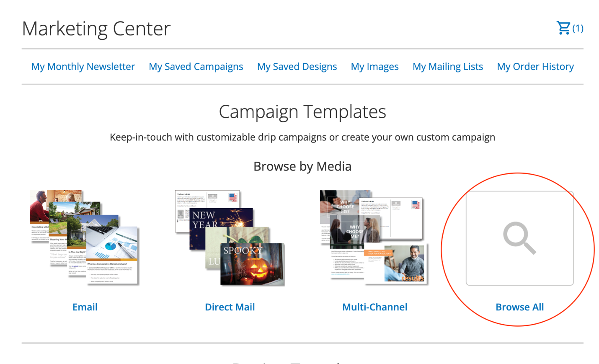The image size is (599, 364).
Task: Click the Campaign Templates heading
Action: [302, 111]
